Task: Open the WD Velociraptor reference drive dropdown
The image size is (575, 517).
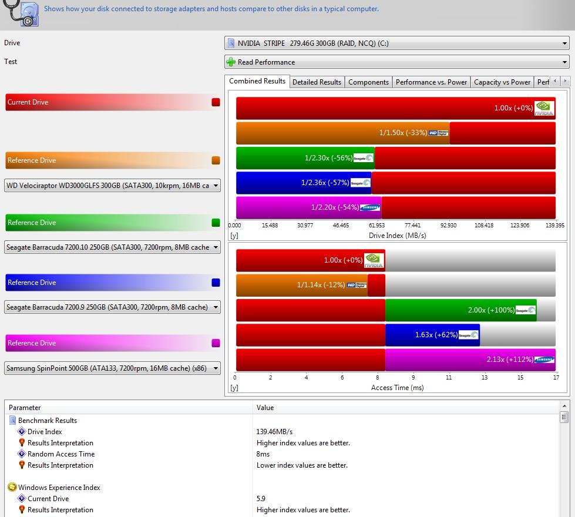Action: pyautogui.click(x=112, y=186)
